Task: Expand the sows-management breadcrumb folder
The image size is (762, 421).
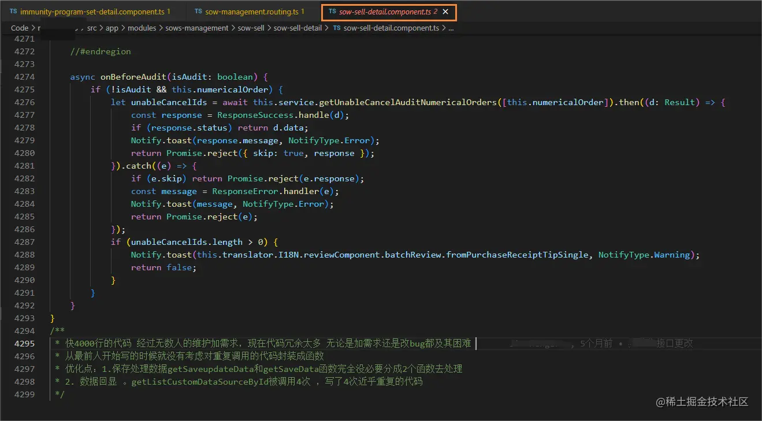Action: [197, 28]
